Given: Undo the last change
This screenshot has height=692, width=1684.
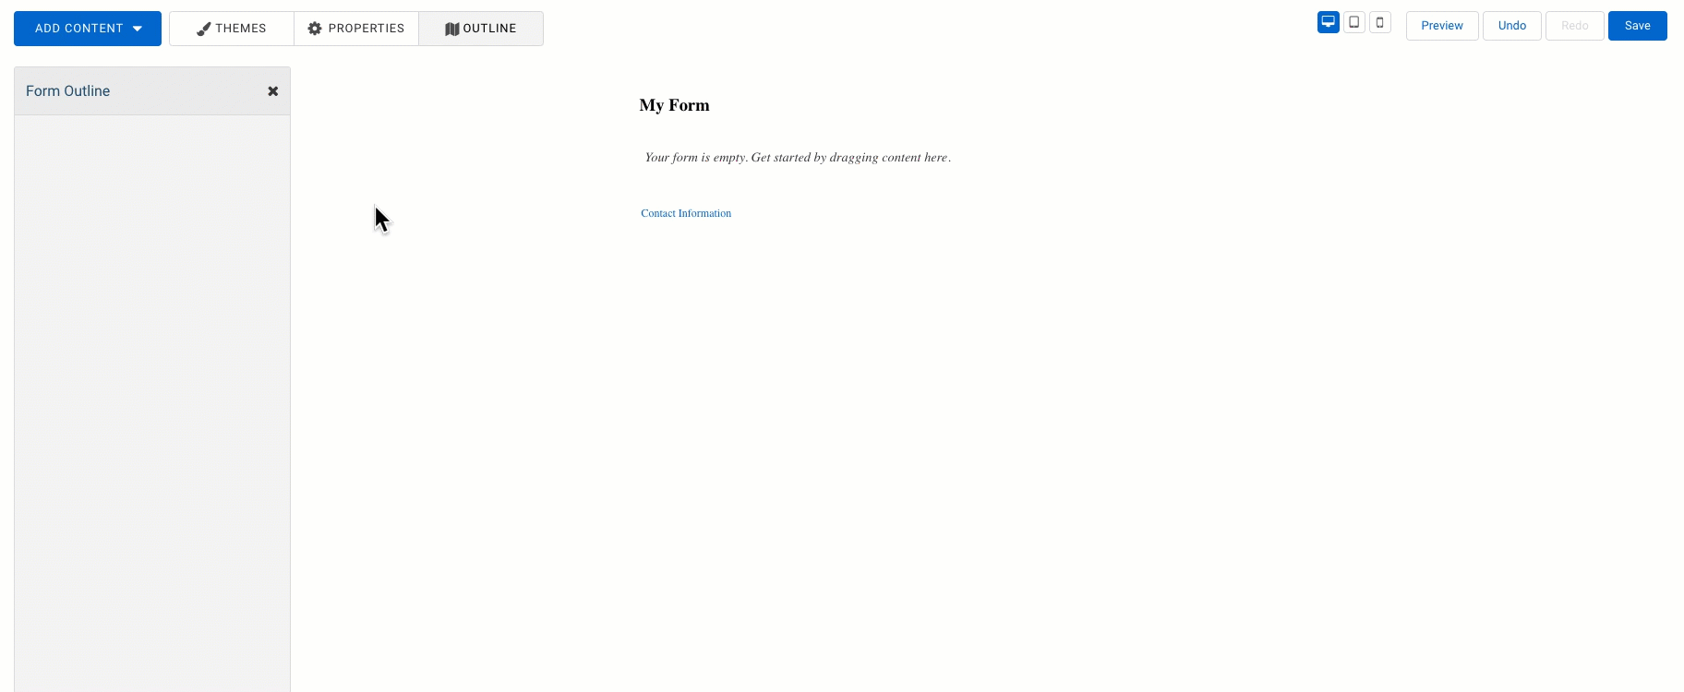Looking at the screenshot, I should tap(1512, 26).
